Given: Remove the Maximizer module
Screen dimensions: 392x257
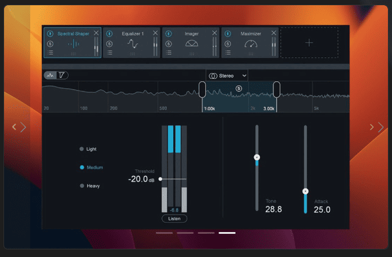Looking at the screenshot, I should coord(274,33).
